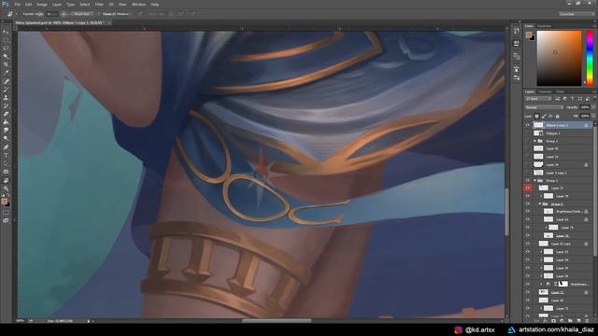Viewport: 598px width, 336px height.
Task: Toggle the red-highlighted eye of Layer 37
Action: [528, 188]
